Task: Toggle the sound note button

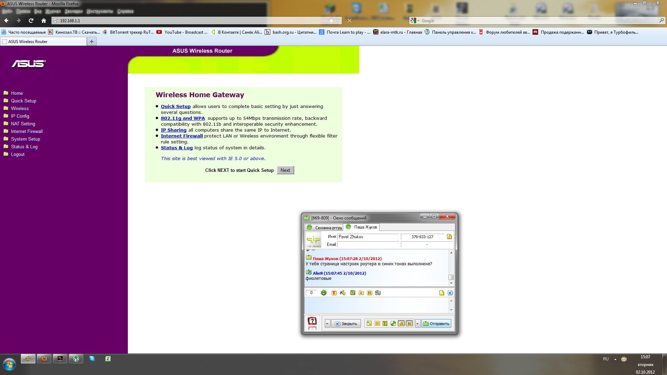Action: (x=401, y=323)
